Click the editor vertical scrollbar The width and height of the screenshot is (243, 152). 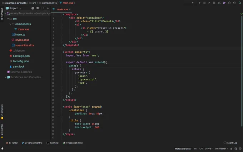point(242,70)
